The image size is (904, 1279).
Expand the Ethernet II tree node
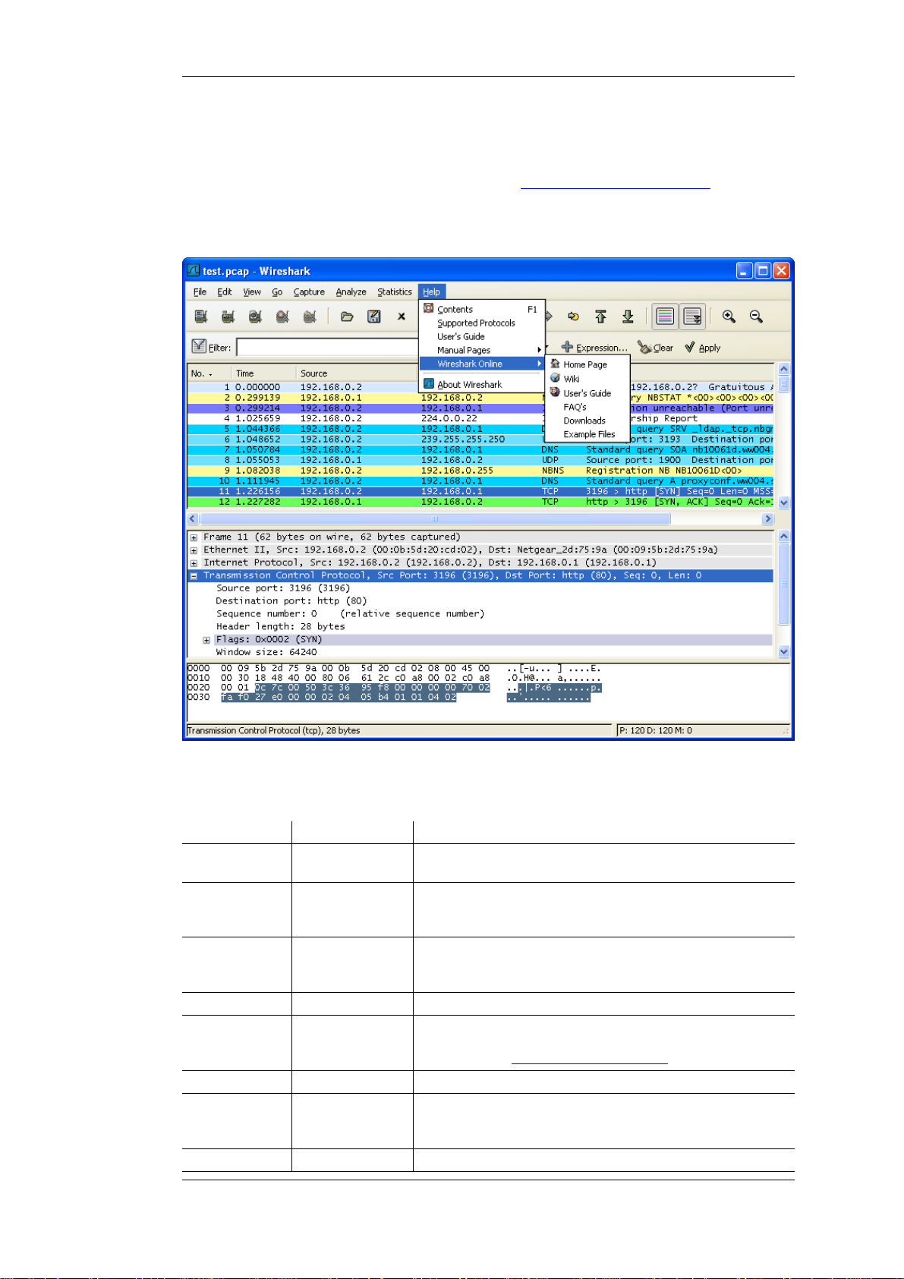(x=194, y=550)
